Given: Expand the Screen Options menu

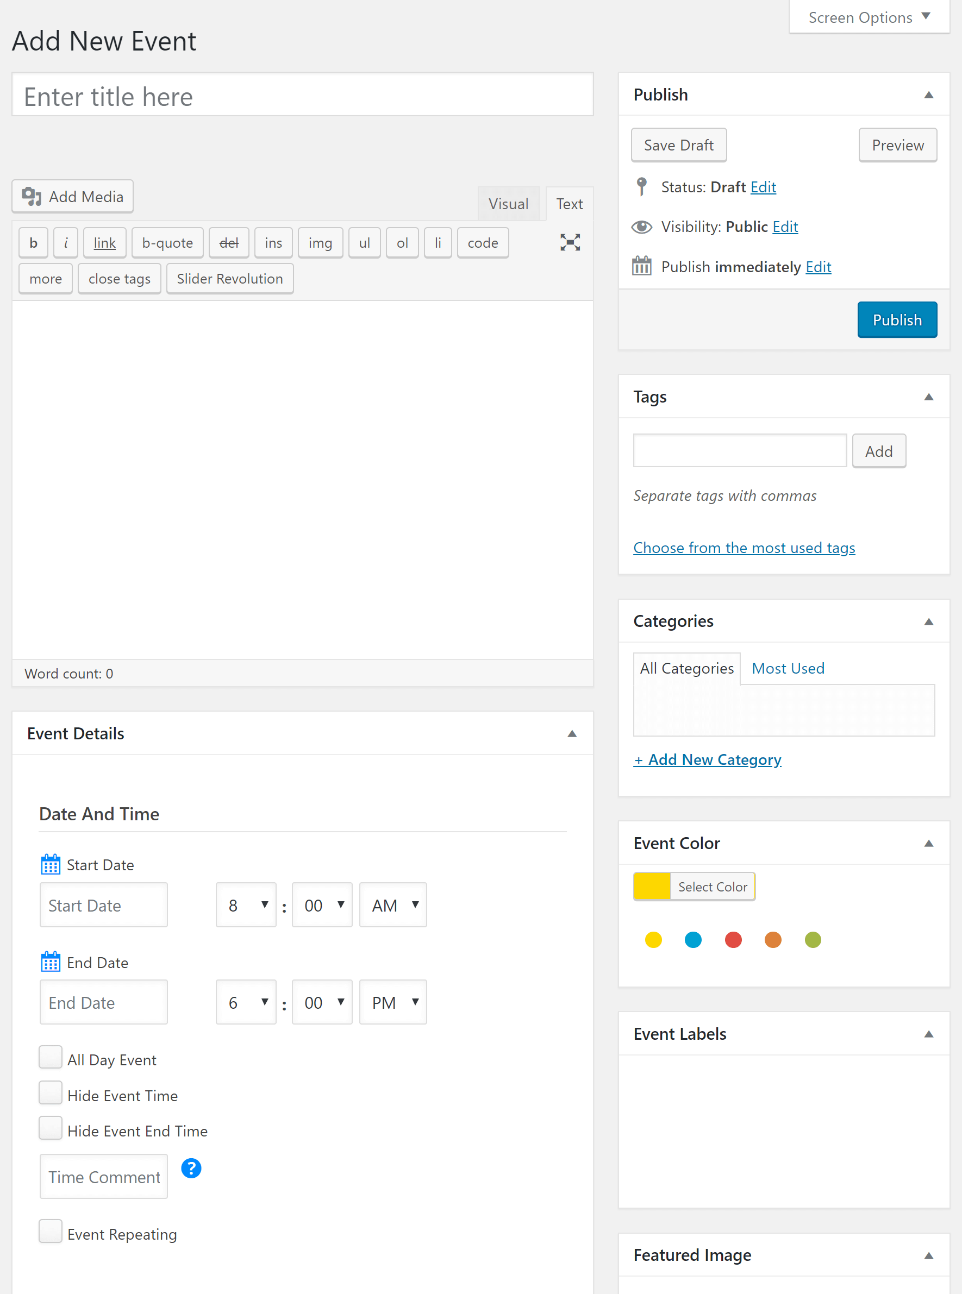Looking at the screenshot, I should [869, 17].
